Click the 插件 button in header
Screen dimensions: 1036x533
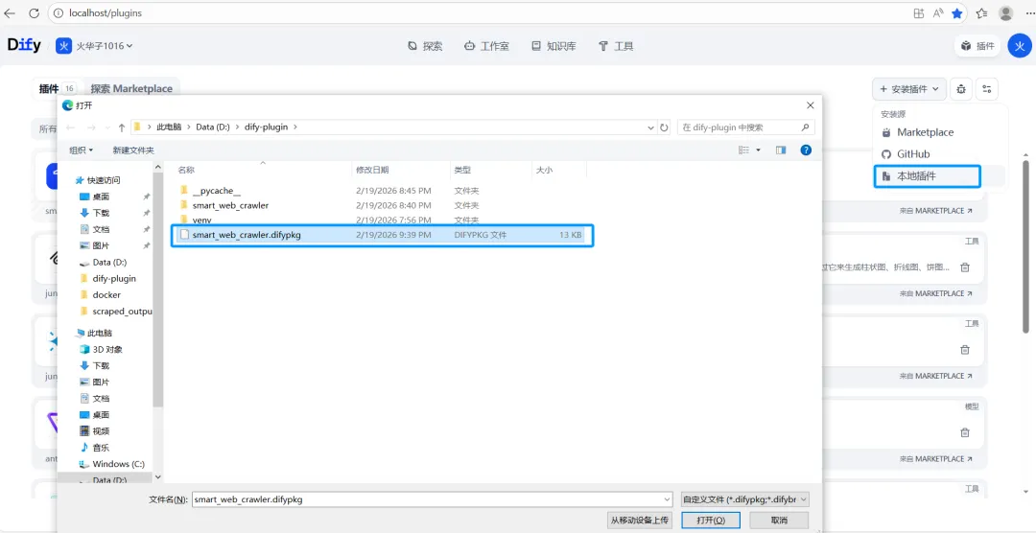(x=977, y=46)
